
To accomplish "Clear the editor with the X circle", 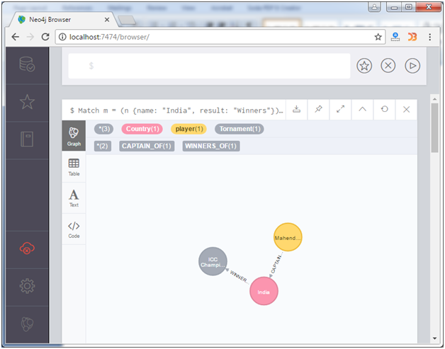I will (x=388, y=66).
